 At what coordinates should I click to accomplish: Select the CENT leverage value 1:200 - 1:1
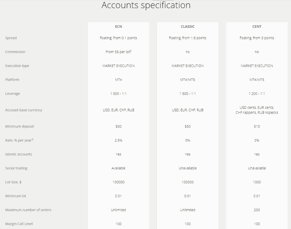point(257,94)
